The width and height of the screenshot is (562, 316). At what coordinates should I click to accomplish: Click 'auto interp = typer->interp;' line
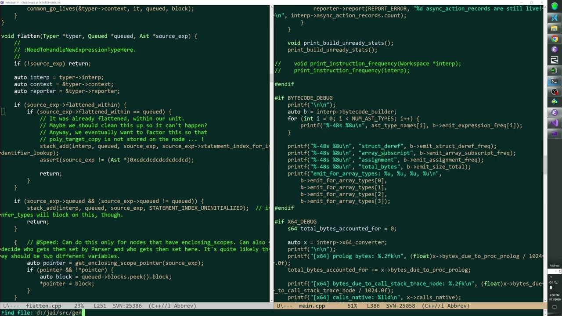[59, 77]
